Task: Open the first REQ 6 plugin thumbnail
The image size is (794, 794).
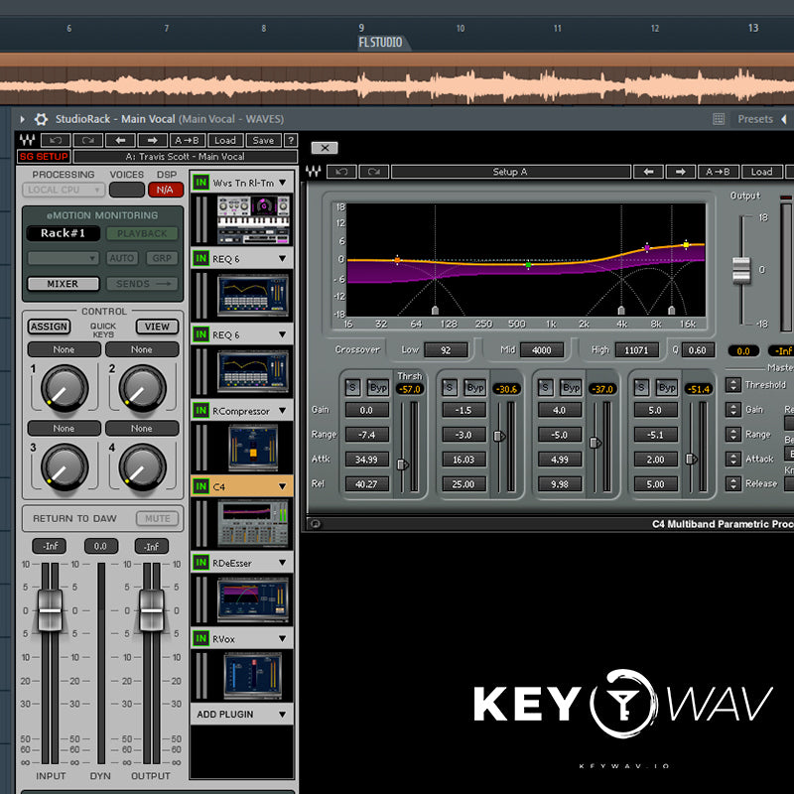Action: click(253, 296)
